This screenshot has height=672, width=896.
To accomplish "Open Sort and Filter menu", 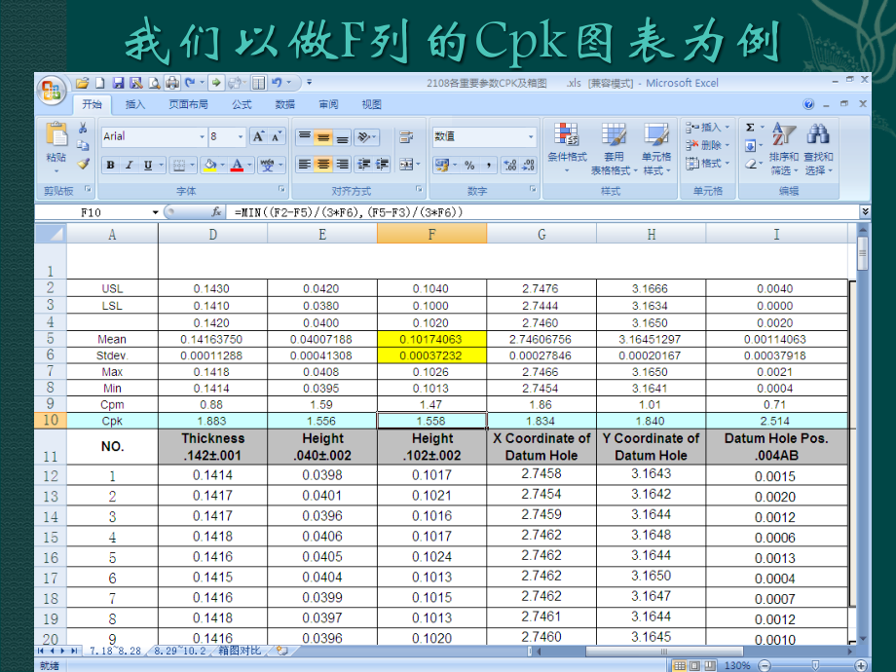I will pyautogui.click(x=783, y=149).
